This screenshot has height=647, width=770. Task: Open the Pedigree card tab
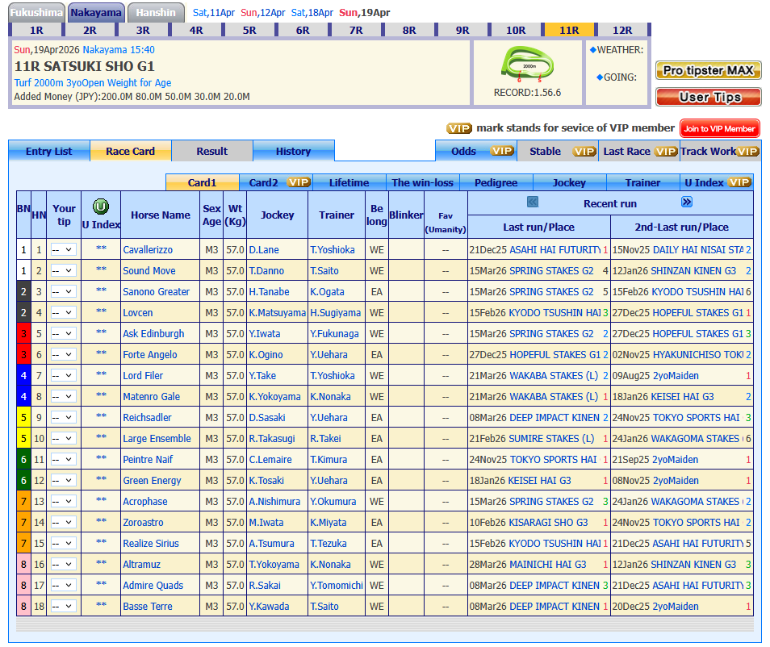[x=496, y=182]
